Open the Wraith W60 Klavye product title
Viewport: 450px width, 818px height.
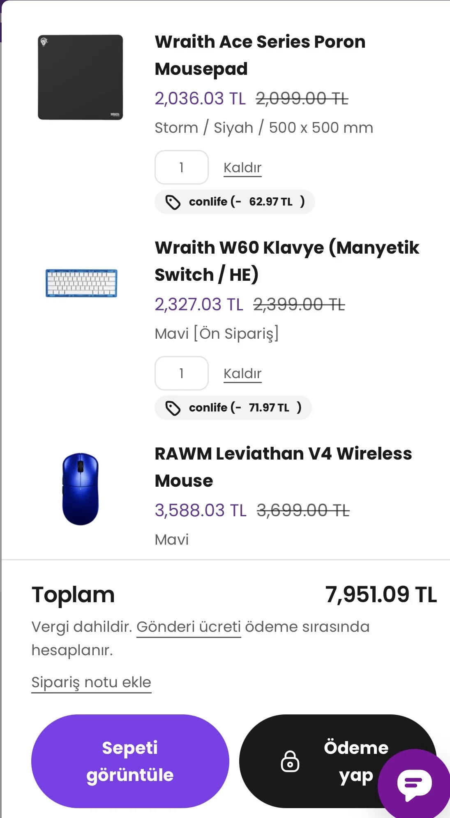pyautogui.click(x=286, y=261)
